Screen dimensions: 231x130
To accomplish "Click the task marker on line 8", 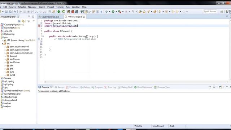I will 39,39.
